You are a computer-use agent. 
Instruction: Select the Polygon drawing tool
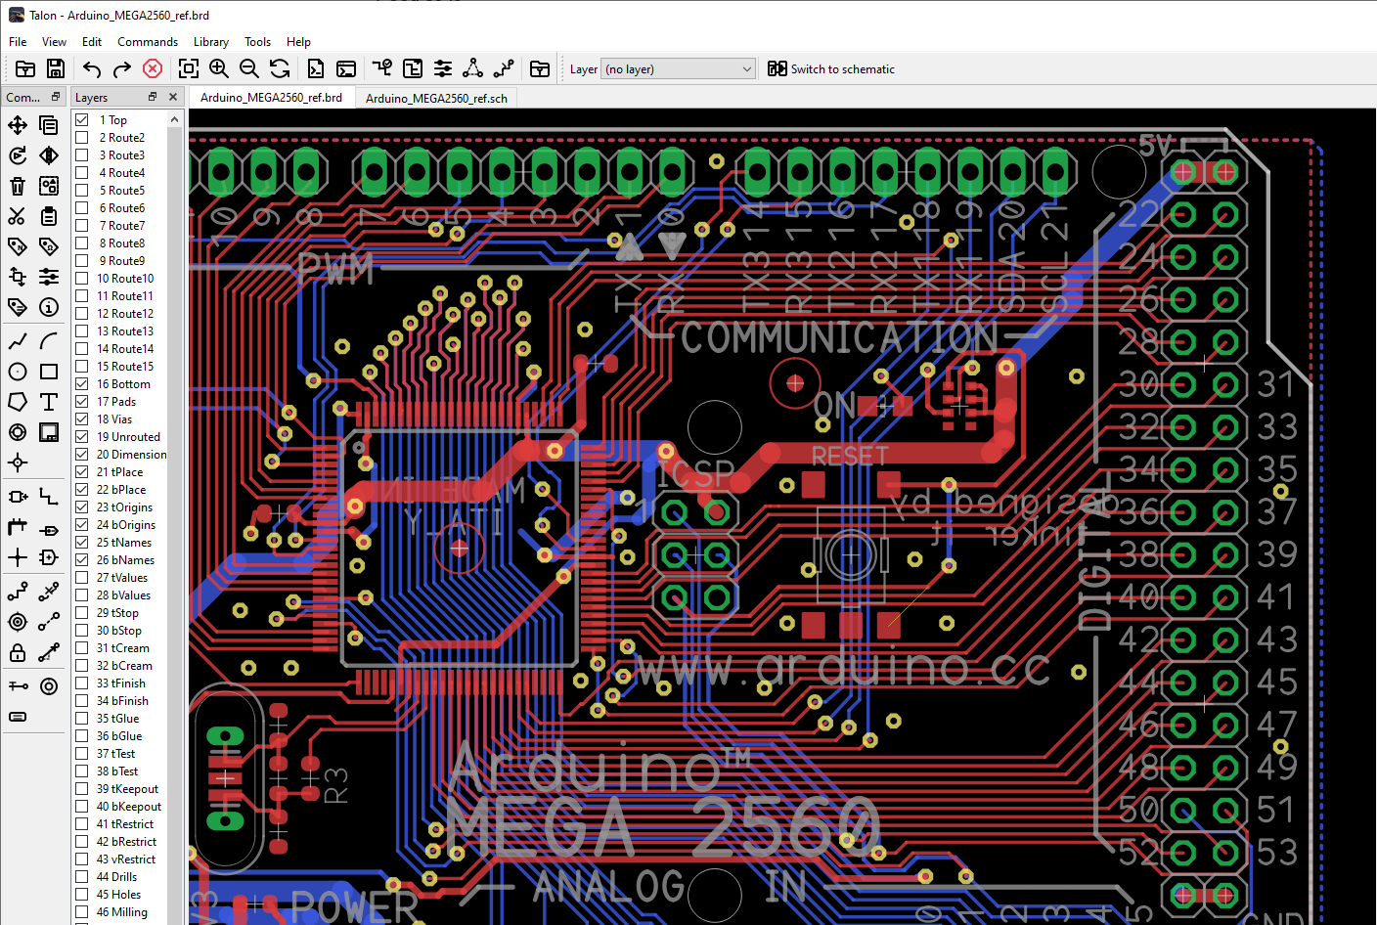click(18, 402)
